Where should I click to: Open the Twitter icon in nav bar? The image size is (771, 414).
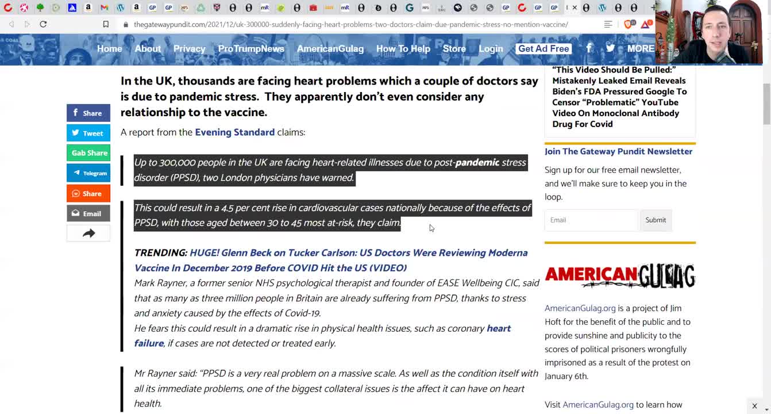click(610, 48)
